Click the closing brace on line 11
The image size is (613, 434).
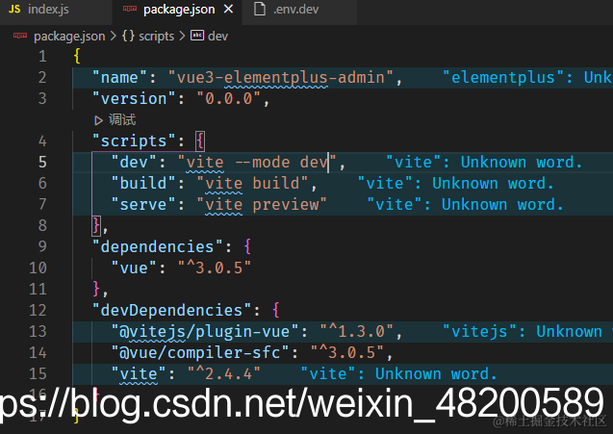[96, 290]
